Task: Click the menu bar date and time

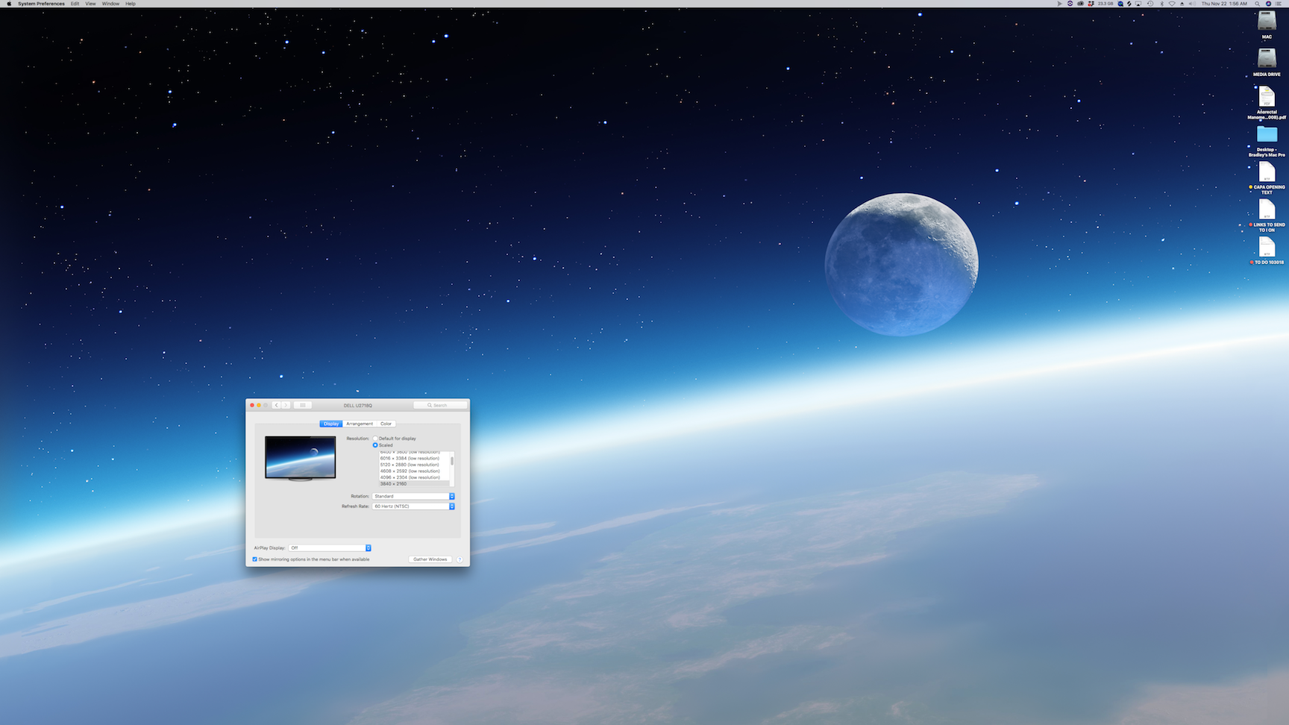Action: point(1224,4)
